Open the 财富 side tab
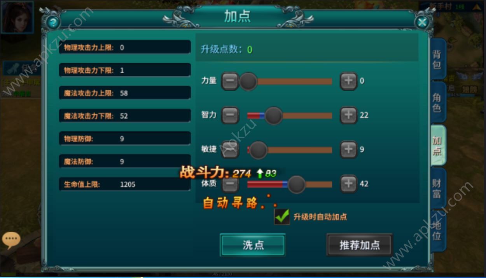This screenshot has height=278, width=486. pyautogui.click(x=438, y=188)
